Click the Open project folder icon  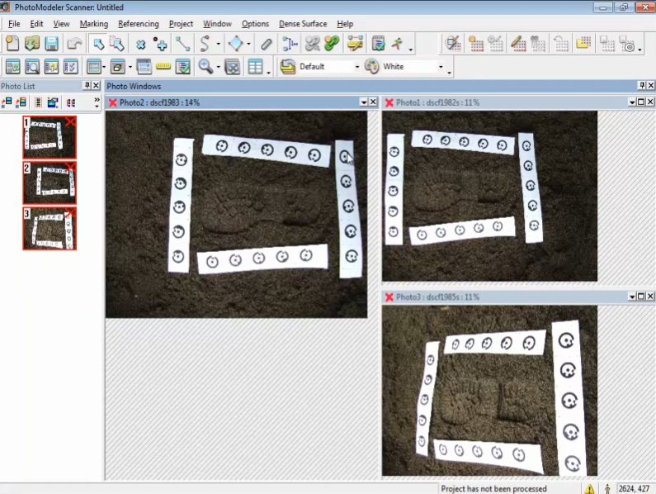32,44
